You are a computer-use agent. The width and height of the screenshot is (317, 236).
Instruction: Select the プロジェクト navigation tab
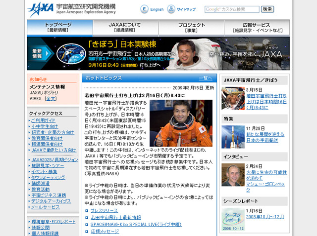[x=191, y=27]
